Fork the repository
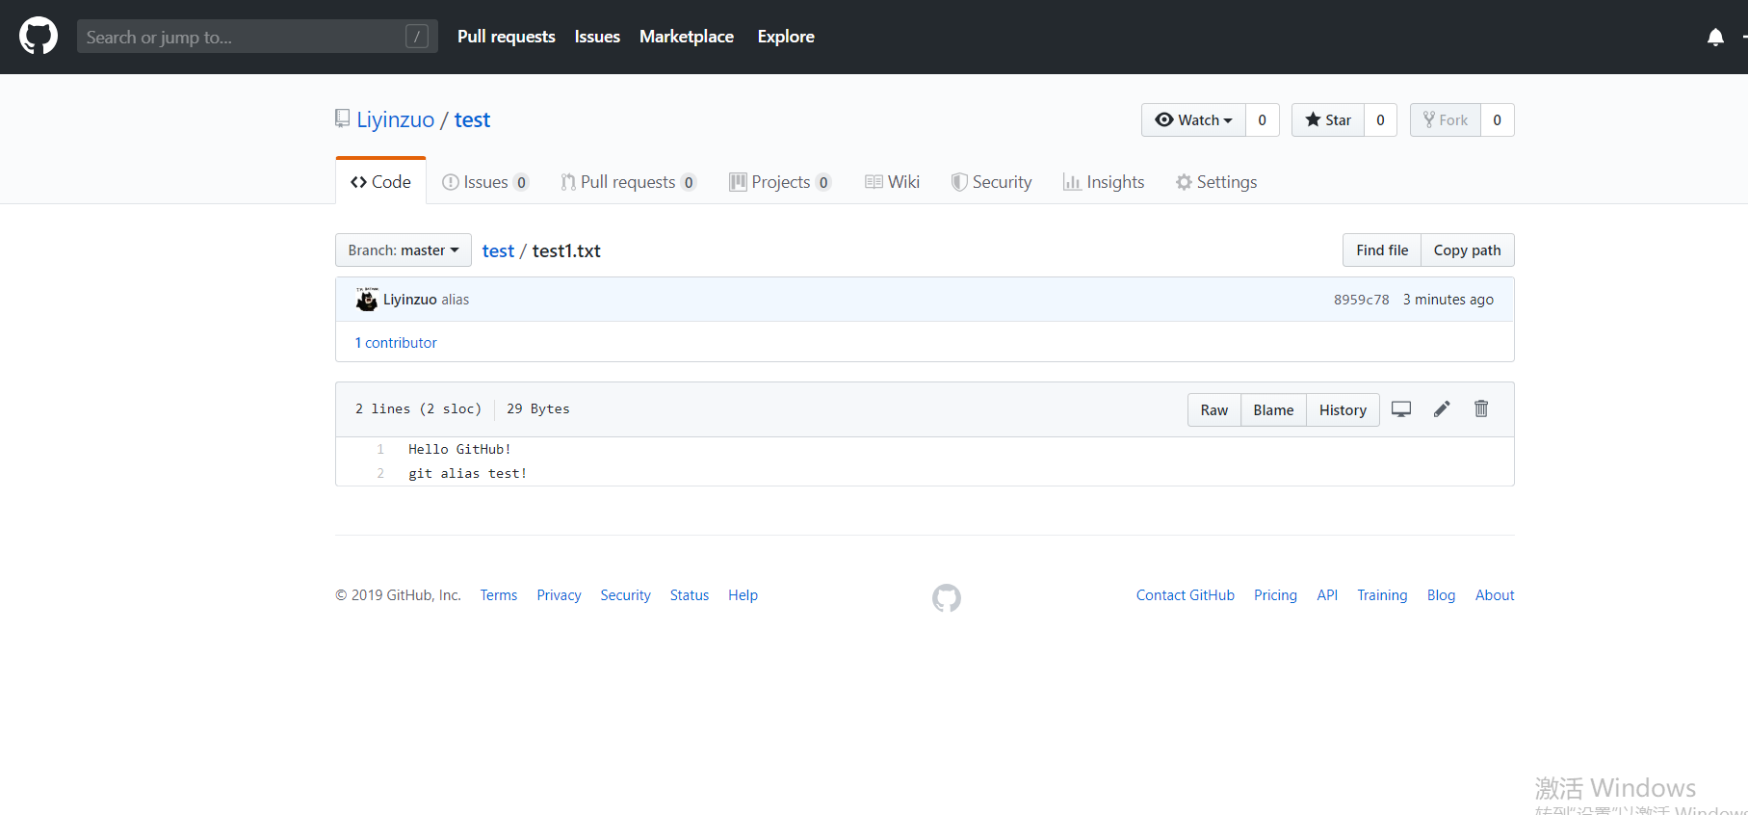1748x815 pixels. [x=1446, y=120]
